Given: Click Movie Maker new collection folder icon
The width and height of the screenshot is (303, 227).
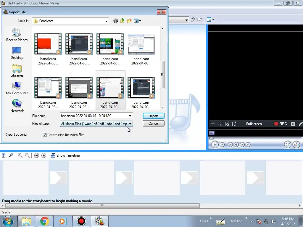Looking at the screenshot, I should pyautogui.click(x=199, y=20).
